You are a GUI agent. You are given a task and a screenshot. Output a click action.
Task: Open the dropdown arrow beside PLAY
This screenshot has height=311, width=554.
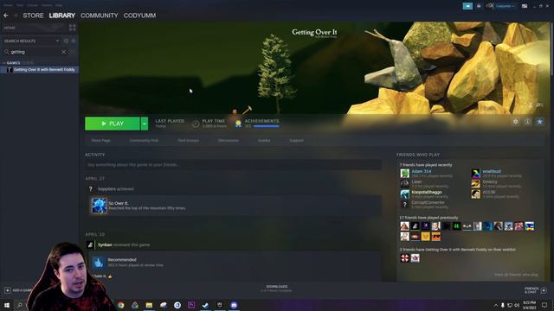click(x=145, y=124)
